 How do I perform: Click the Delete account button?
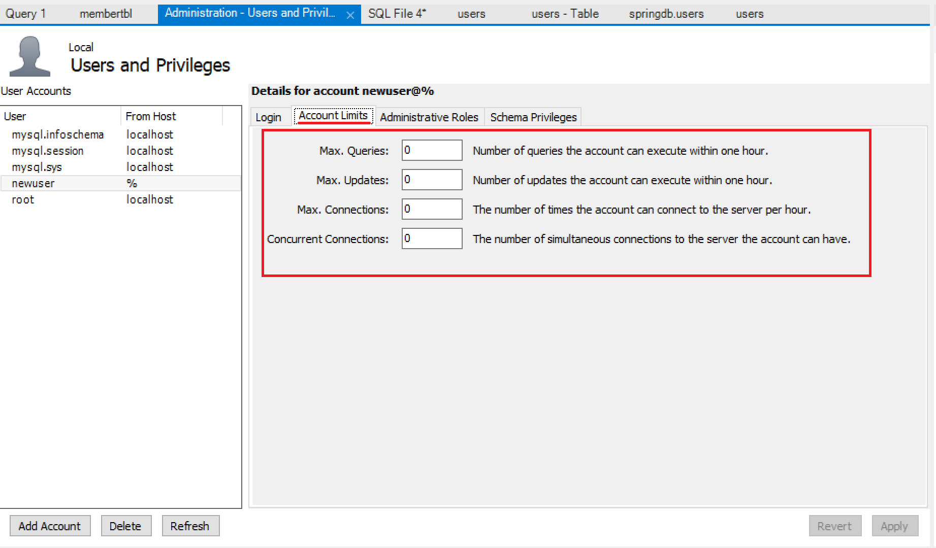point(125,526)
